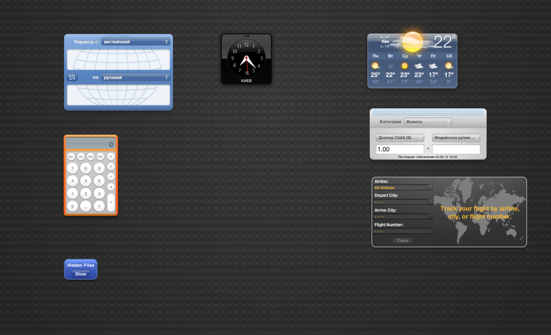The image size is (551, 335).
Task: Click Friday's (Пт) cloudy weather icon
Action: coord(434,66)
